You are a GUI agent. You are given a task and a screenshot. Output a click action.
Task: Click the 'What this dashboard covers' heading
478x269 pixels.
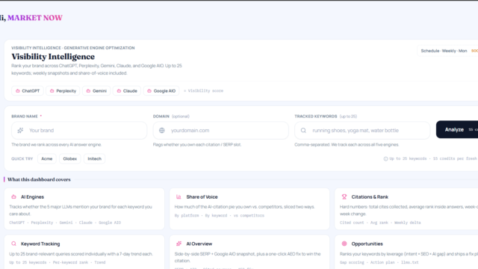point(39,179)
